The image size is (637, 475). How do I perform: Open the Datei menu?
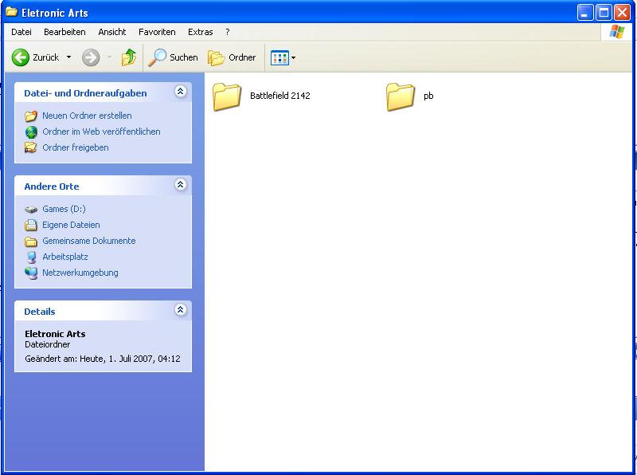tap(21, 32)
